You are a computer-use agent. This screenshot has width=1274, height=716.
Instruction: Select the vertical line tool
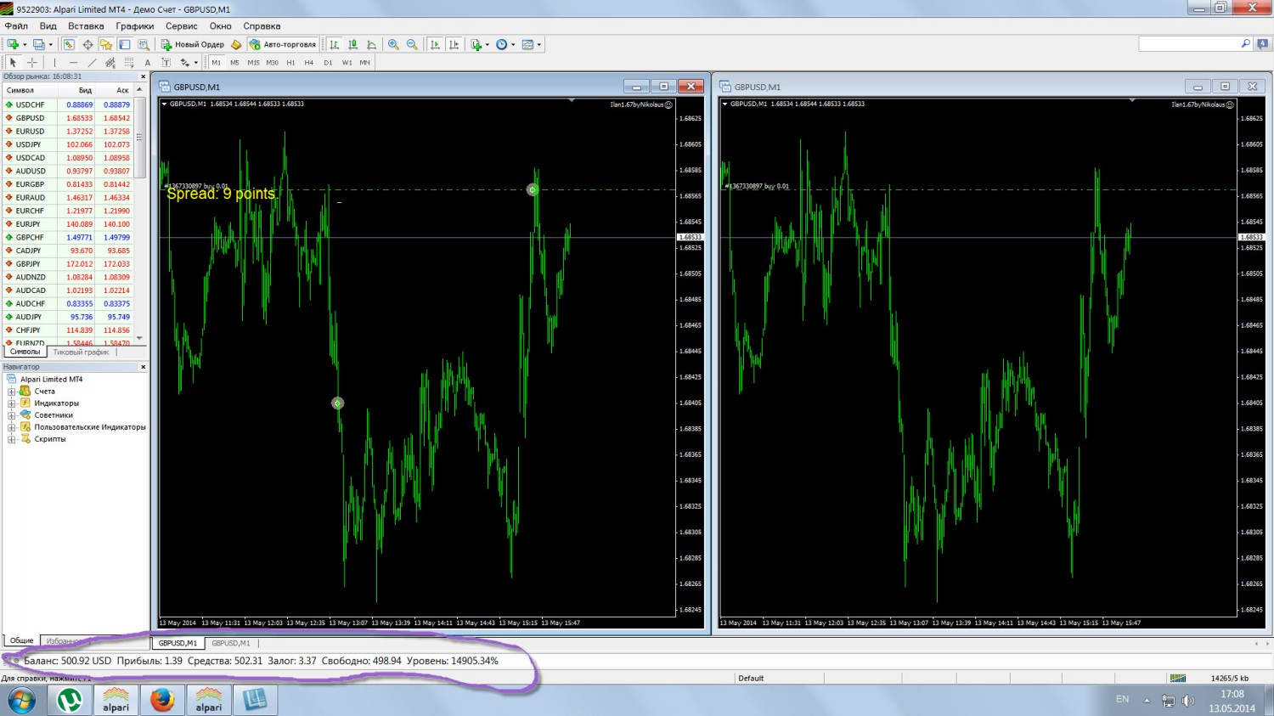coord(54,62)
